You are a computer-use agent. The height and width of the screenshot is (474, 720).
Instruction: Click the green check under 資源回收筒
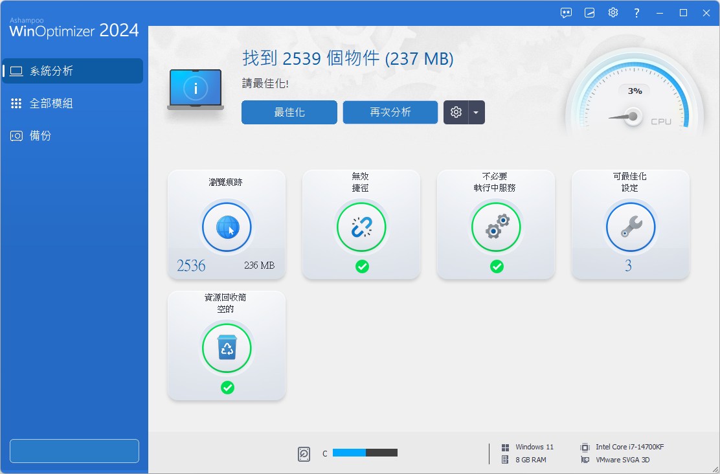tap(227, 388)
